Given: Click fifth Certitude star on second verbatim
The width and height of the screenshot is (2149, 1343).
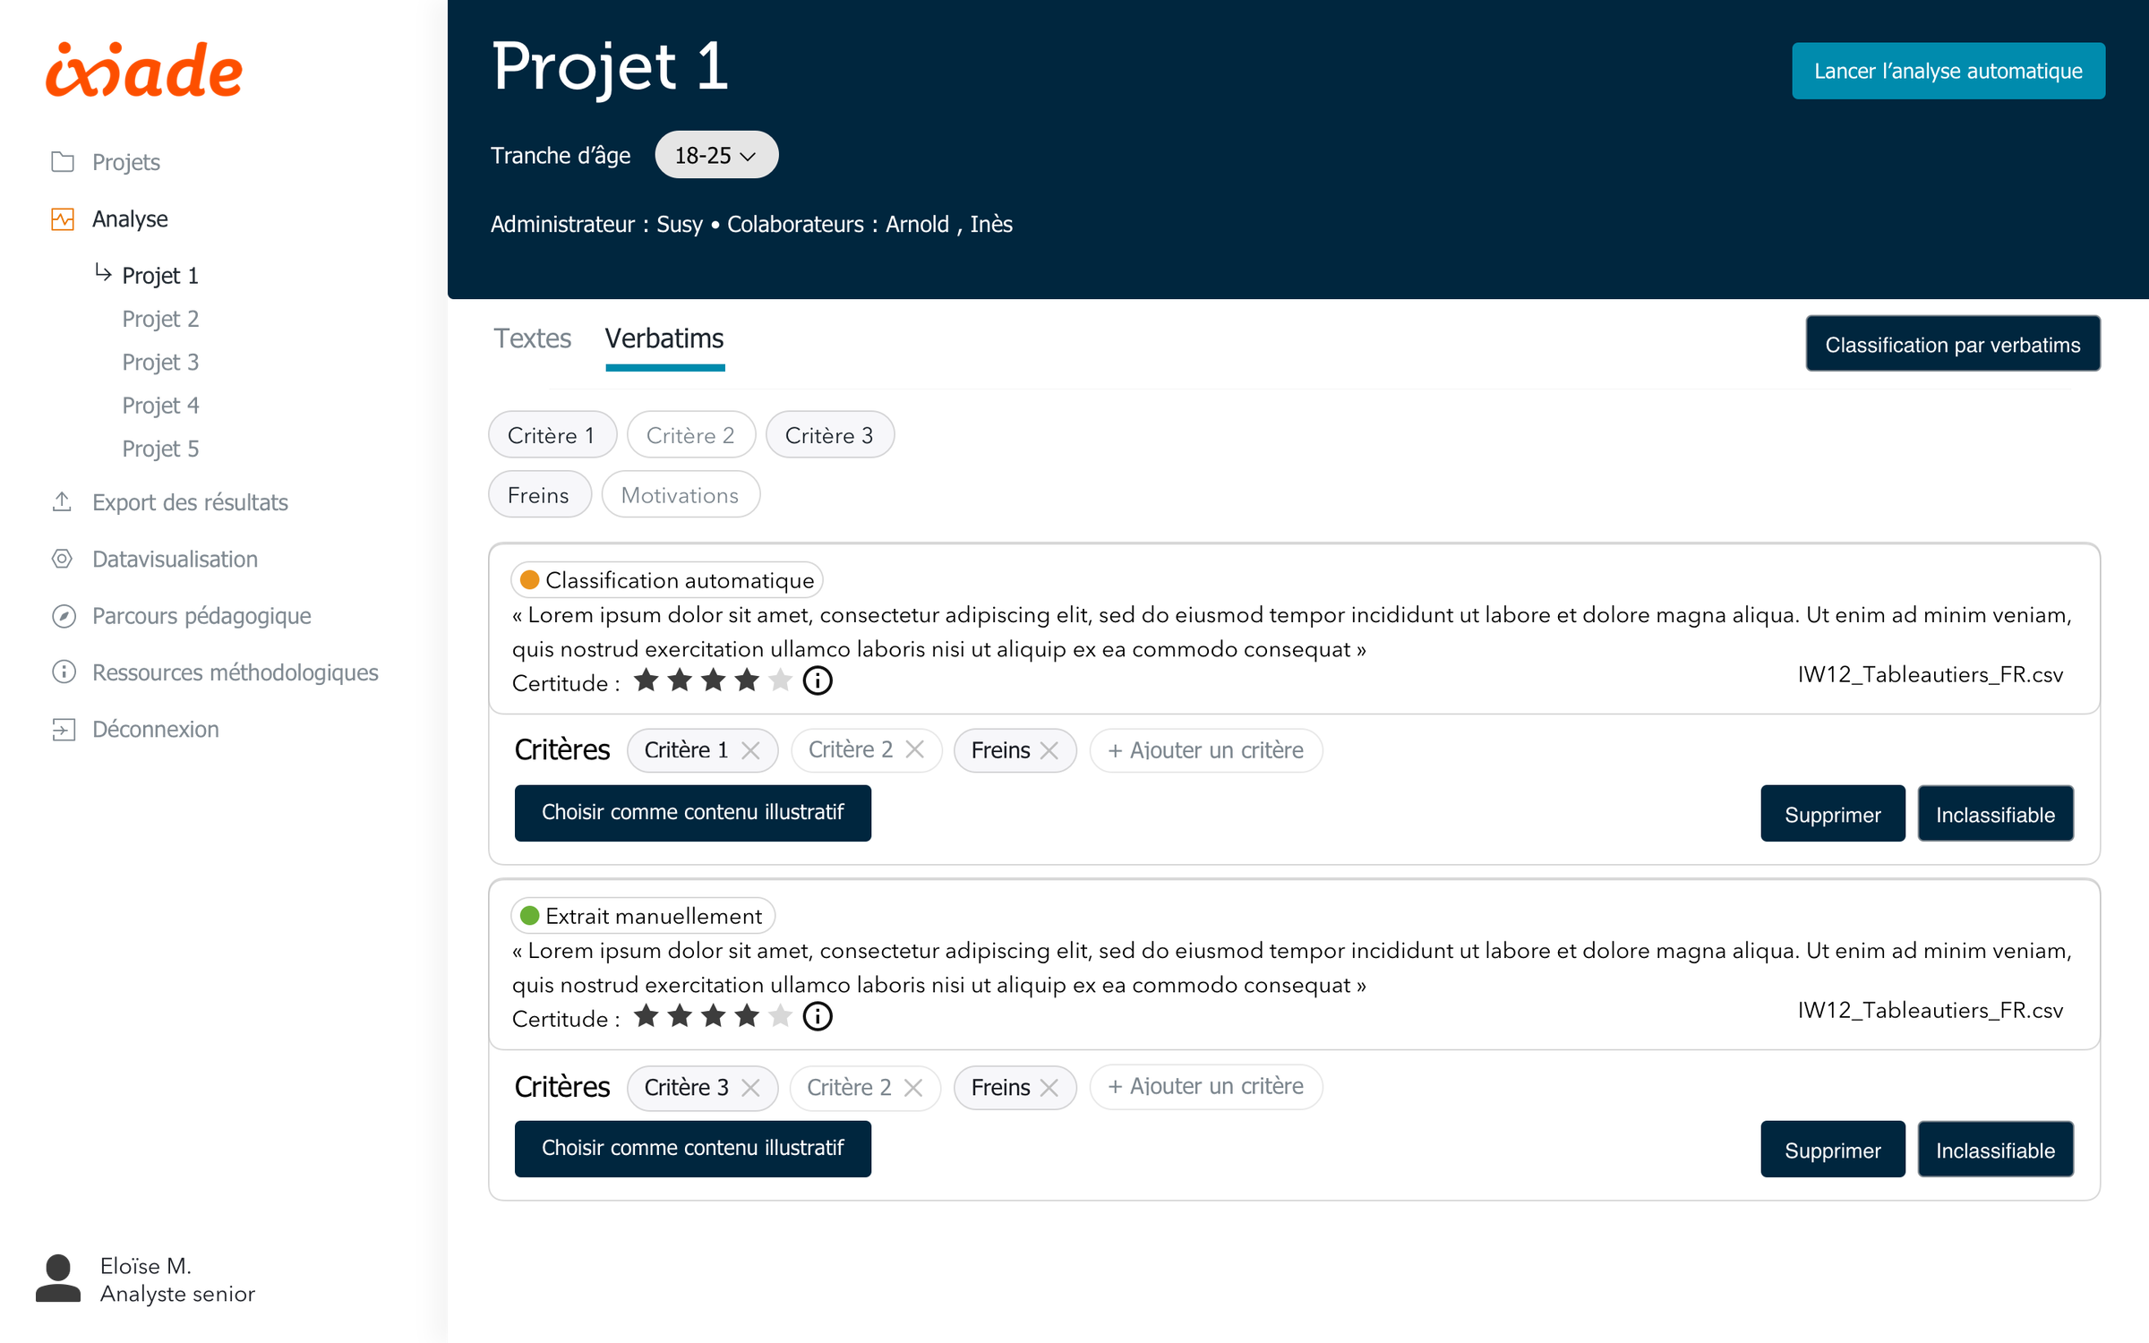Looking at the screenshot, I should coord(780,1016).
